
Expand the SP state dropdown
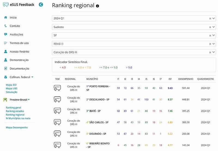click(214, 35)
